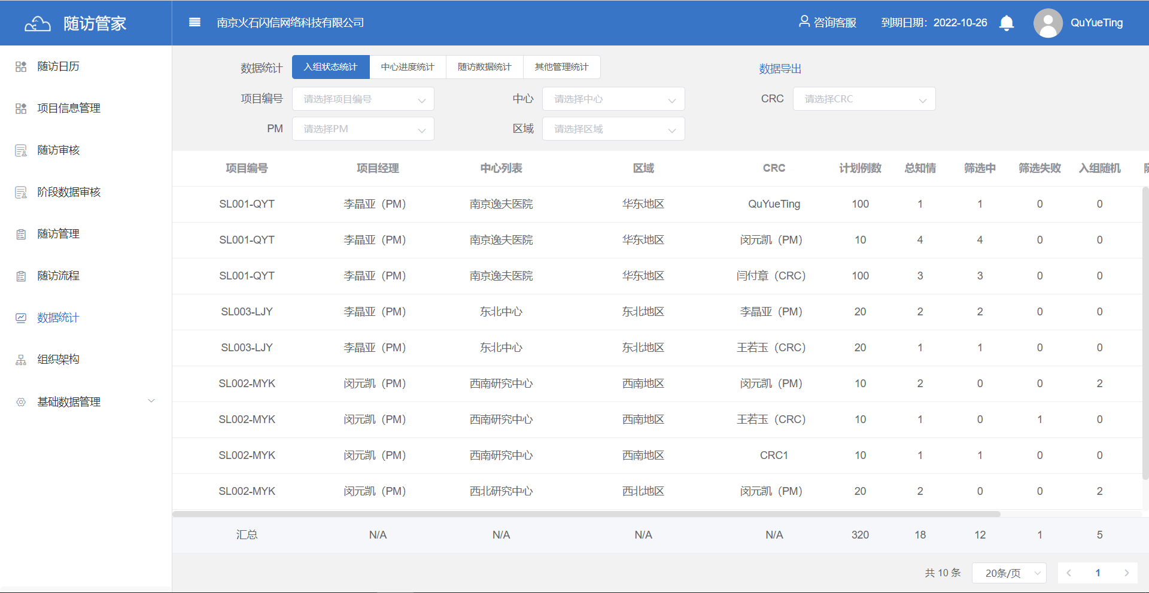
Task: Open the notification bell
Action: (x=1007, y=23)
